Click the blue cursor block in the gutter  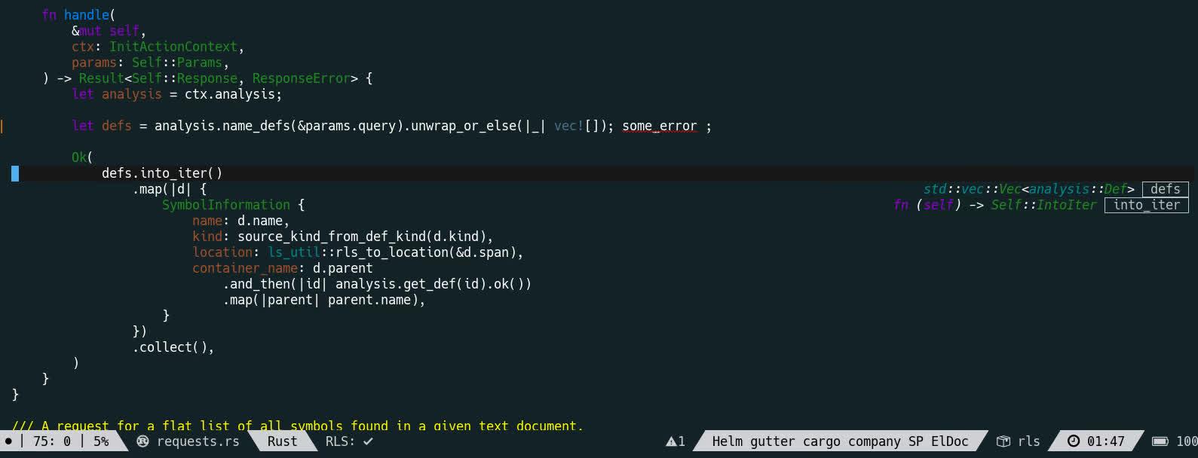(x=15, y=173)
